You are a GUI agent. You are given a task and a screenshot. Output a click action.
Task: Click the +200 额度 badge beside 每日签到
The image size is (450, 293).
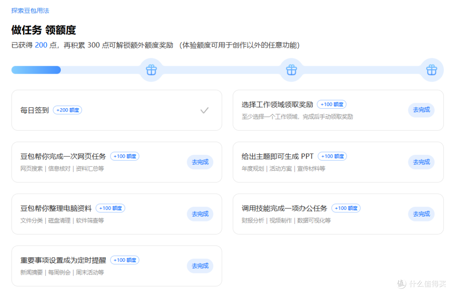[67, 110]
